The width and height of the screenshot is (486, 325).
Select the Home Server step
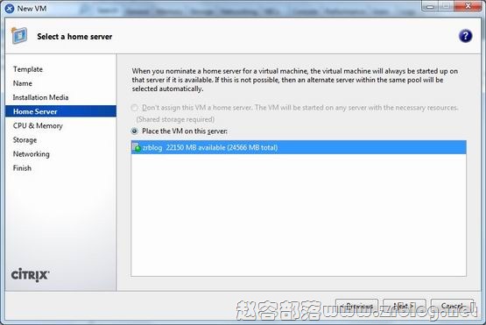tap(60, 111)
